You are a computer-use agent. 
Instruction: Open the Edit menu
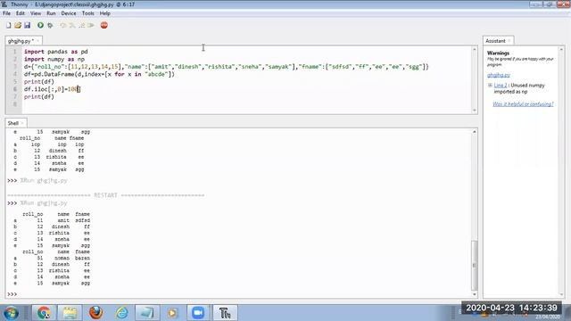click(x=21, y=13)
